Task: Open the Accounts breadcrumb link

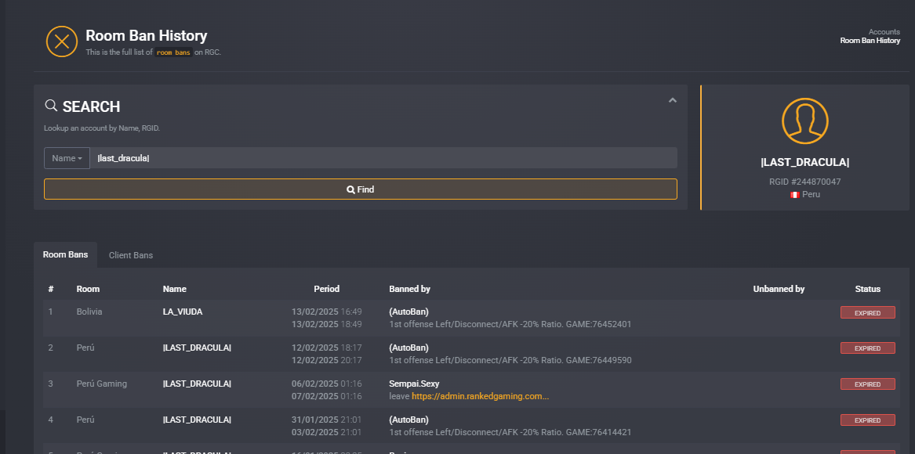Action: (x=884, y=32)
